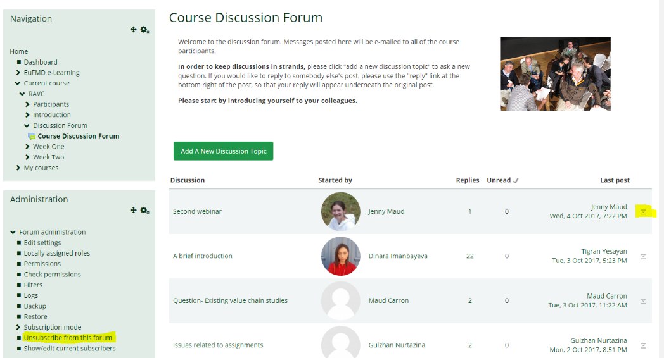Expand the Participants node
Screen dimensions: 664x358
click(x=27, y=104)
